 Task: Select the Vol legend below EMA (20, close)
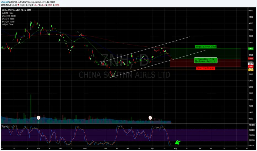8,24
